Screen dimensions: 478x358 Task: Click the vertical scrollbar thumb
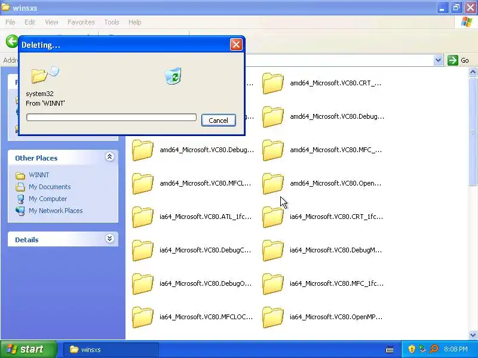pyautogui.click(x=473, y=131)
